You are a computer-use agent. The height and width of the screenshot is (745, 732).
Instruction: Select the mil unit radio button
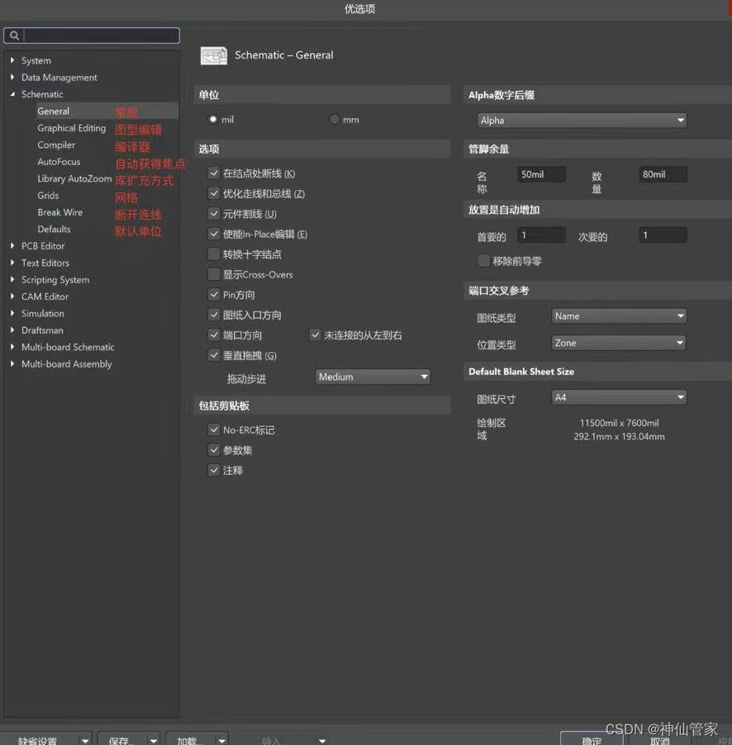213,120
